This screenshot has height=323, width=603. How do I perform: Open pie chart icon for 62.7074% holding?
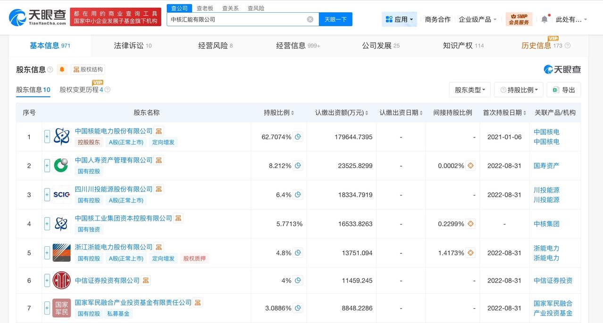tap(298, 137)
